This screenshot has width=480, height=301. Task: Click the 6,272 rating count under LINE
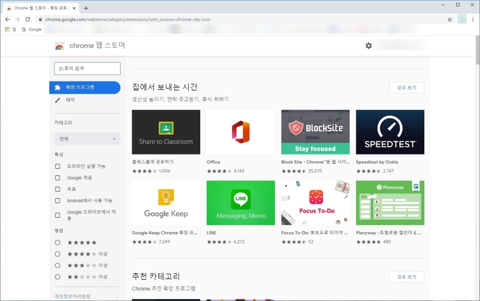(239, 242)
